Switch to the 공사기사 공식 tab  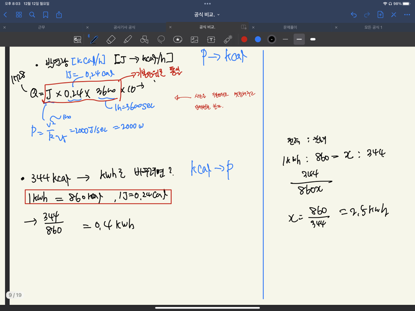point(124,27)
